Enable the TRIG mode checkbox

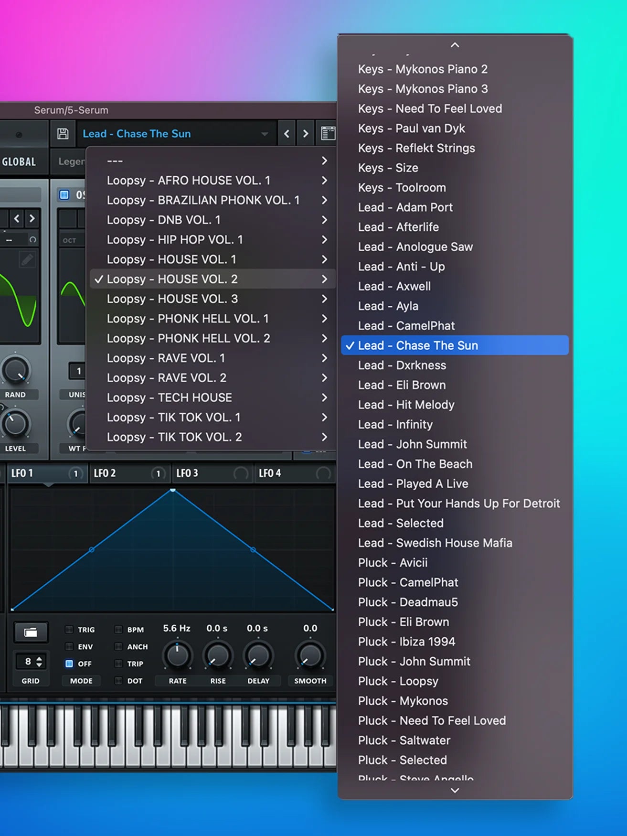69,630
